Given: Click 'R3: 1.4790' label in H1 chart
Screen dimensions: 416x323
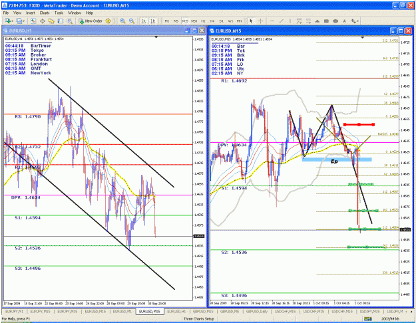Looking at the screenshot, I should pos(27,116).
